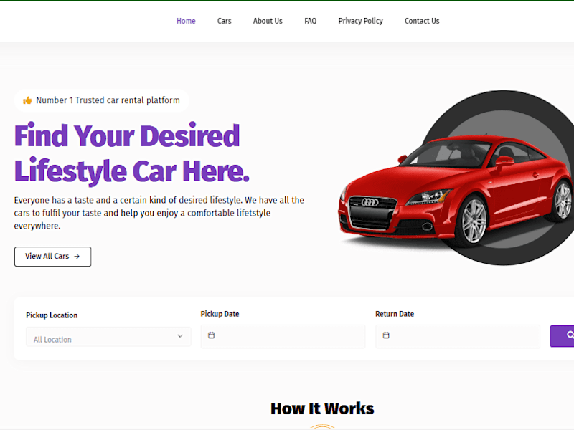Open the Privacy Policy link
The image size is (574, 430).
coord(361,21)
